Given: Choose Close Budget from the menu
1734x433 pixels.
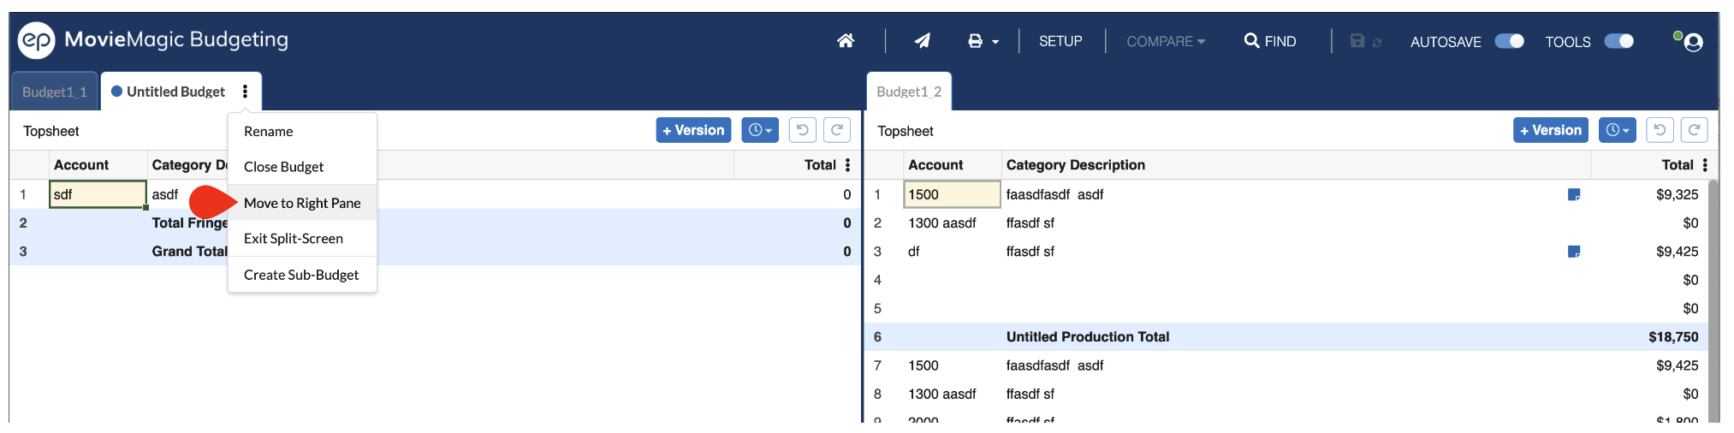Looking at the screenshot, I should [302, 167].
